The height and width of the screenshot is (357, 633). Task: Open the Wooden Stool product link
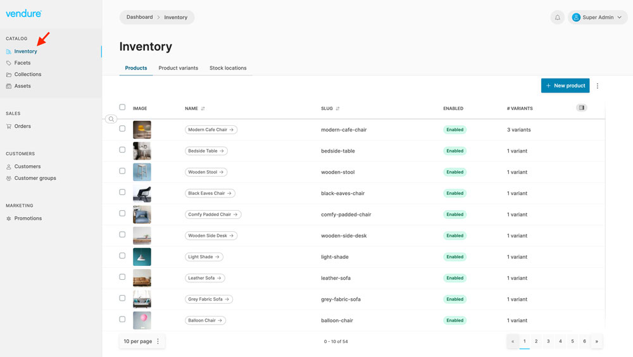(206, 172)
